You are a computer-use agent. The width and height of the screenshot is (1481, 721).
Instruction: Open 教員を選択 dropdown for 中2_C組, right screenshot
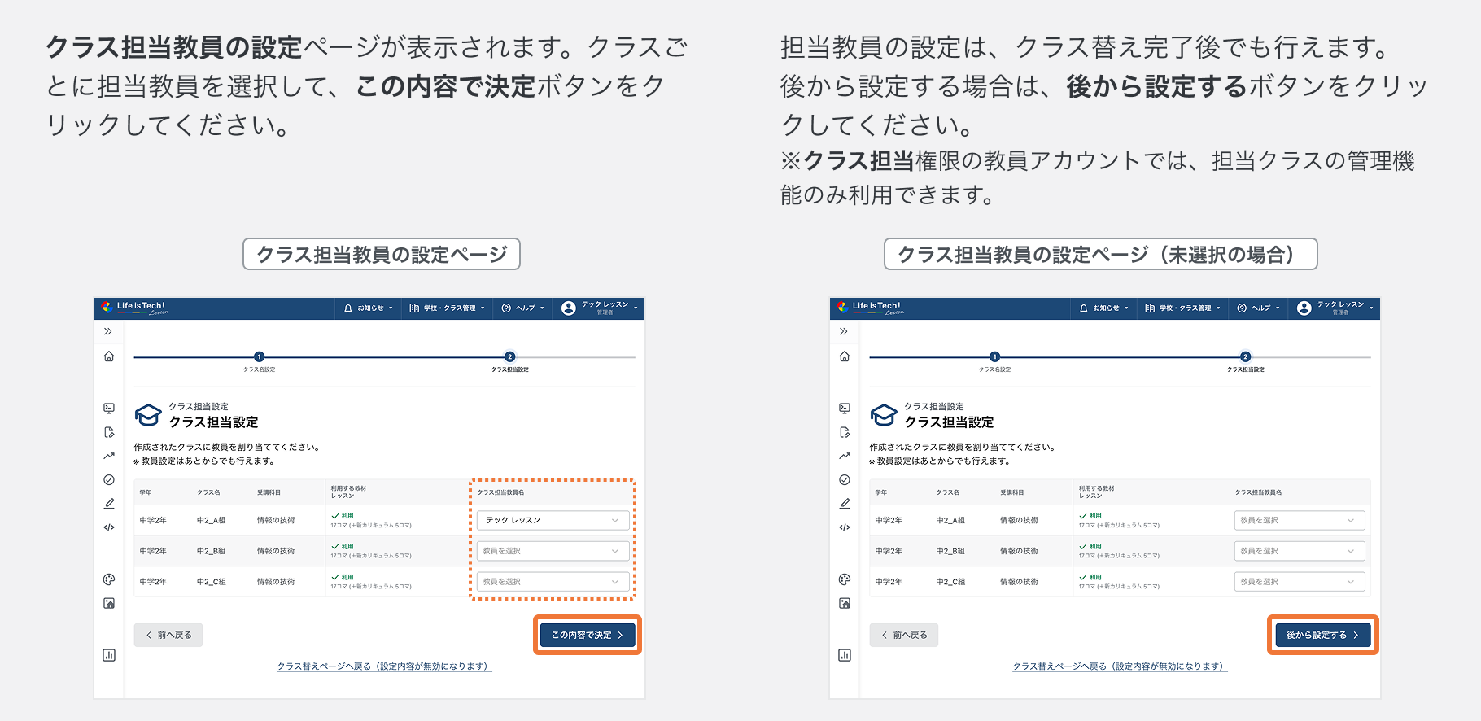coord(1299,582)
